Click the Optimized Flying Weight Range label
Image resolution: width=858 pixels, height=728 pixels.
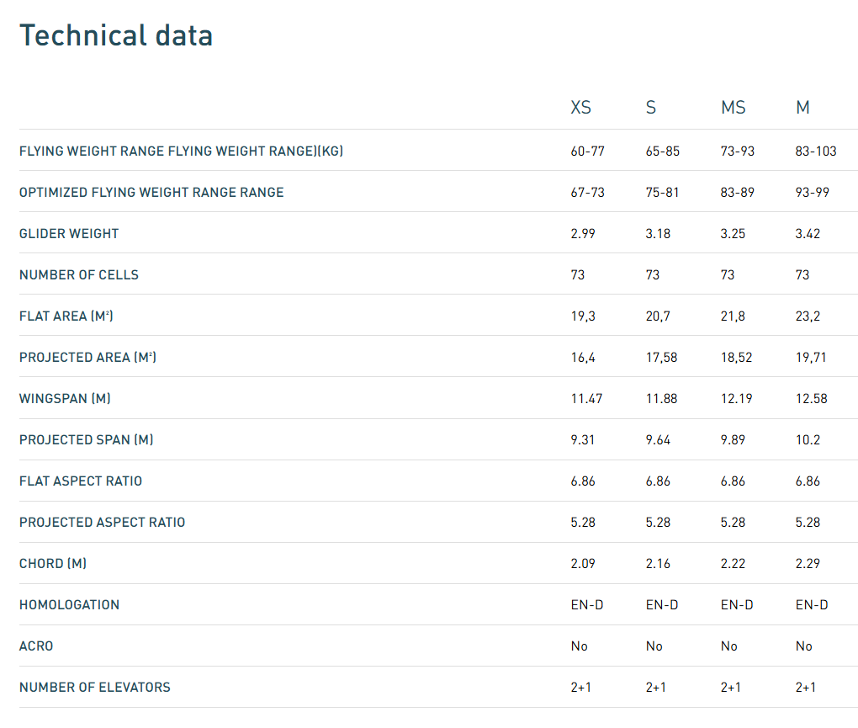coord(151,193)
